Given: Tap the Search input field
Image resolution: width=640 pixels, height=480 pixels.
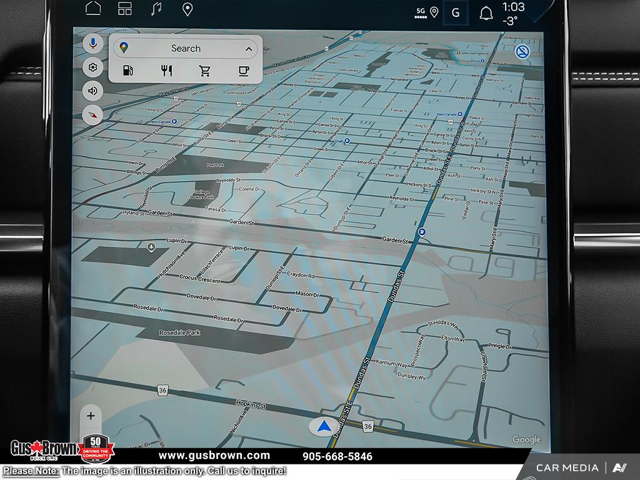Looking at the screenshot, I should coord(186,49).
